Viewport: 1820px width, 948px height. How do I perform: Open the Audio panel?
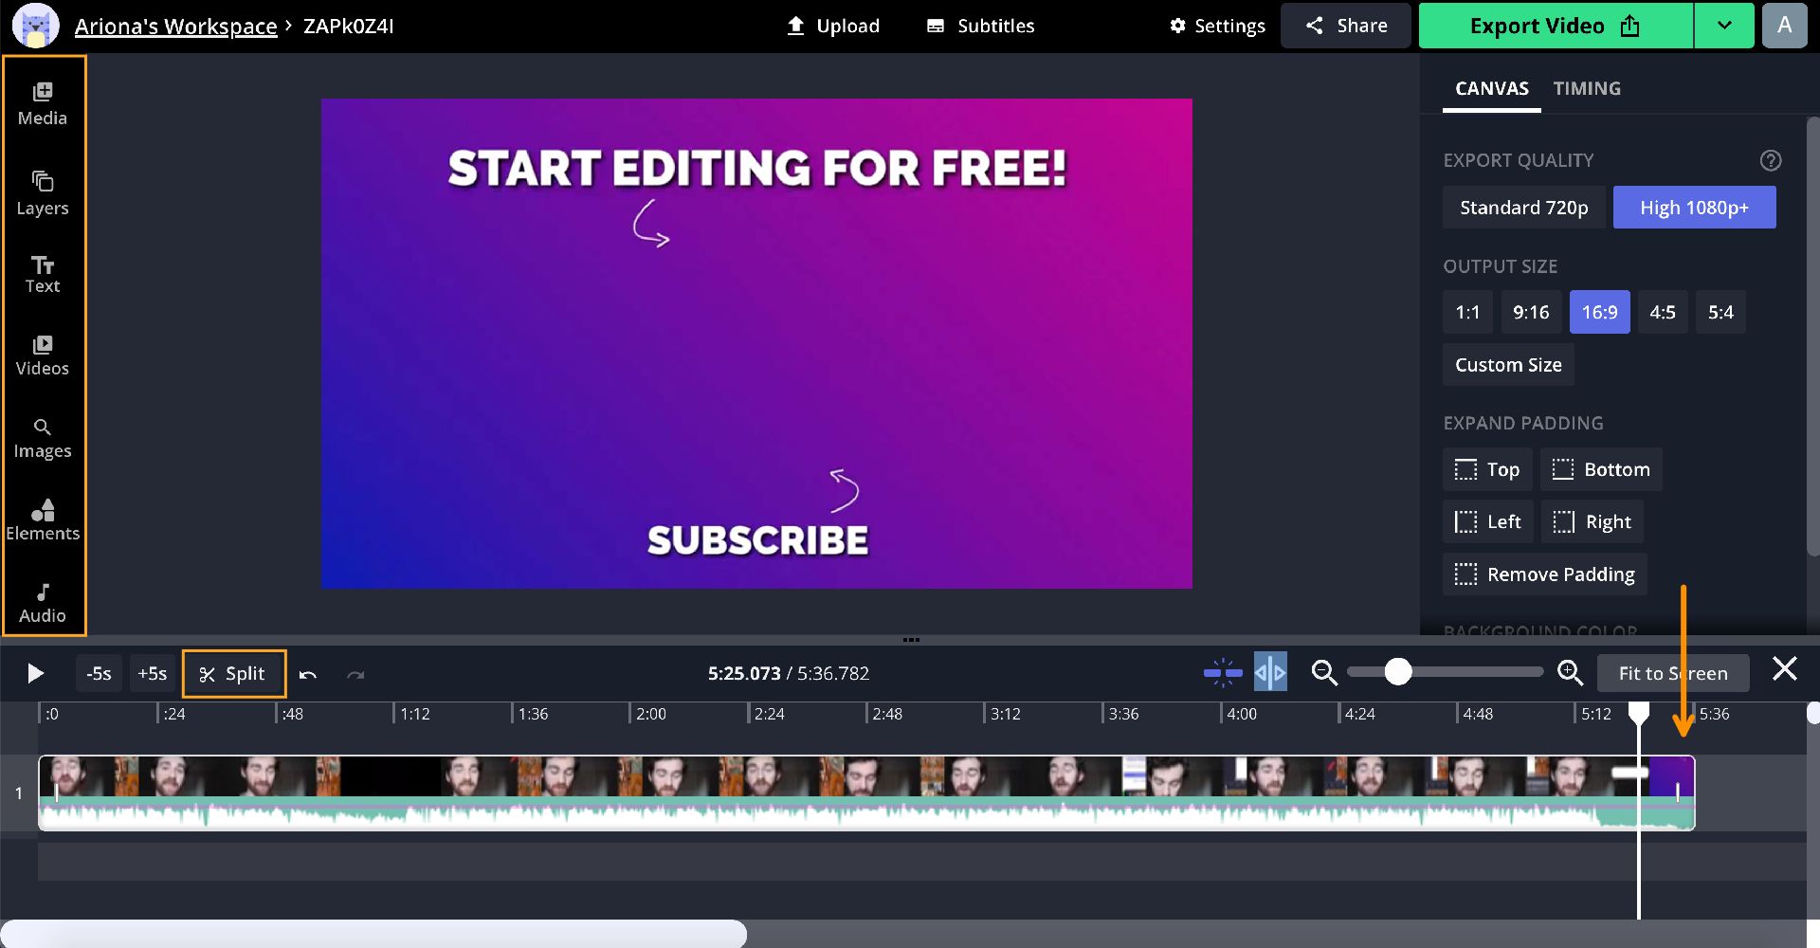click(x=43, y=603)
